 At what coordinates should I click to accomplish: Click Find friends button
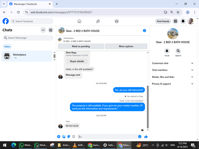coord(163,21)
